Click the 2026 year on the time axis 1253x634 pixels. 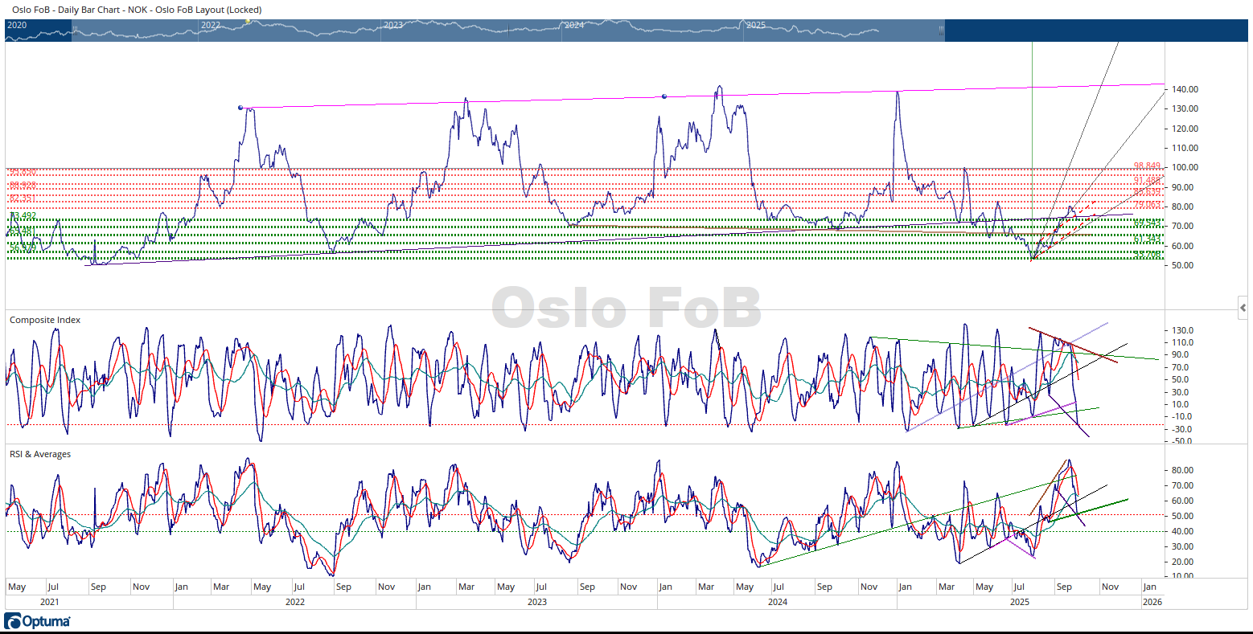(x=1152, y=602)
